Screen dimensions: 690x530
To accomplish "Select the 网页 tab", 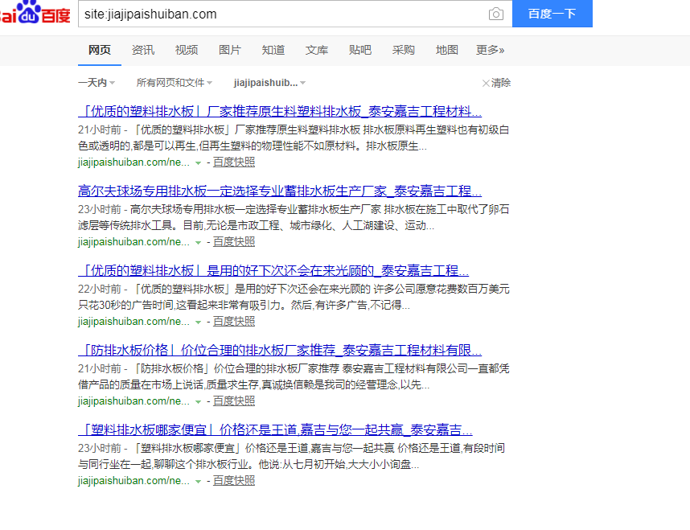I will (x=100, y=50).
